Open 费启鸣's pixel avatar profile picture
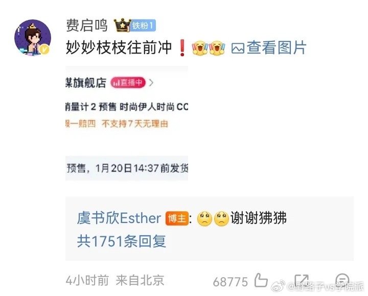The width and height of the screenshot is (368, 296). point(33,37)
